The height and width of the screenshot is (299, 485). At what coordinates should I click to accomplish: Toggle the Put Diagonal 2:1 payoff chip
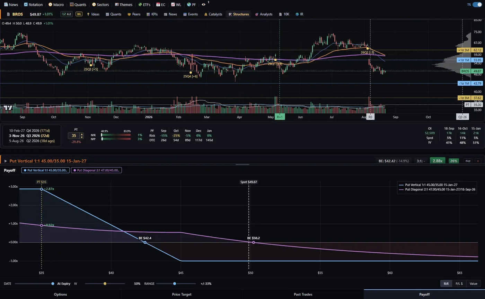pyautogui.click(x=96, y=170)
